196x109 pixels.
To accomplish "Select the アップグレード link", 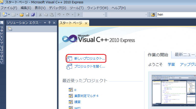I will (x=188, y=64).
